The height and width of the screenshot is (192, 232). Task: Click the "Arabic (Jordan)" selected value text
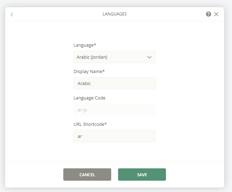[x=92, y=57]
